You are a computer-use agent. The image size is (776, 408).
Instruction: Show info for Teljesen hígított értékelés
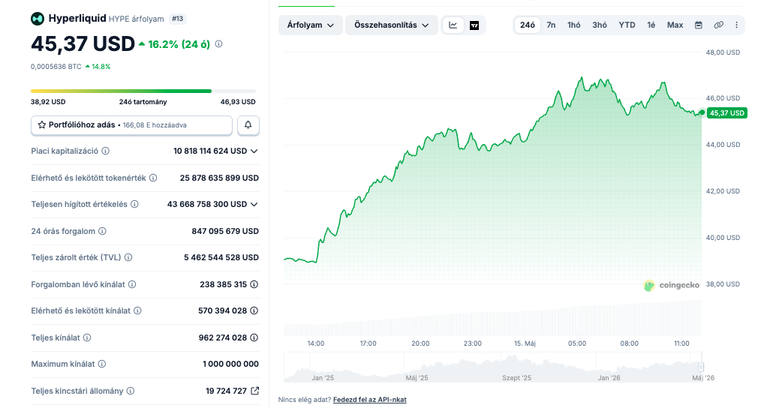coord(134,204)
